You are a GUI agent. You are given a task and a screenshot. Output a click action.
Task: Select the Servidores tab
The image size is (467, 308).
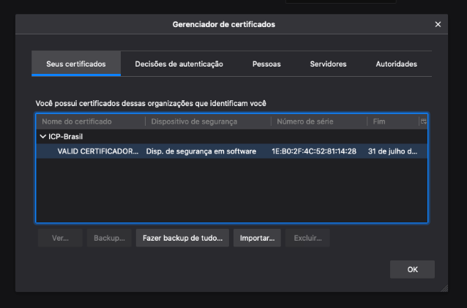point(328,64)
